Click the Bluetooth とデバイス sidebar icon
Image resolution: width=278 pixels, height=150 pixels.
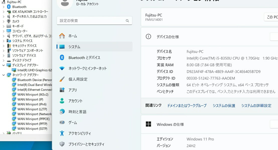click(x=62, y=57)
